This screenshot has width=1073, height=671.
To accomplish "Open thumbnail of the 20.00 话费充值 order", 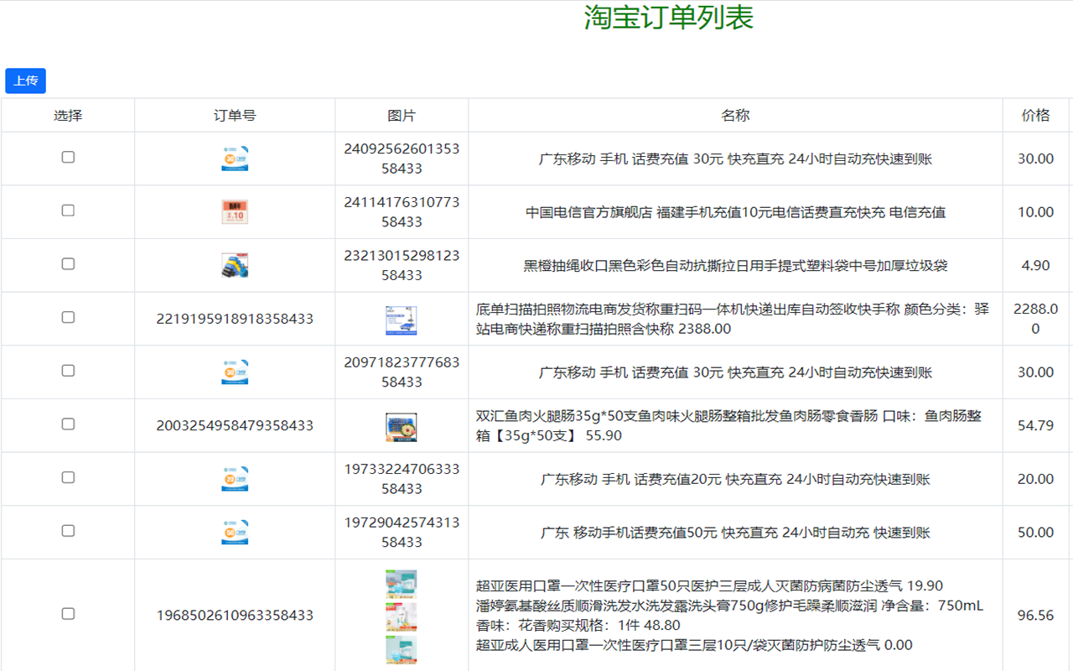I will [x=235, y=479].
